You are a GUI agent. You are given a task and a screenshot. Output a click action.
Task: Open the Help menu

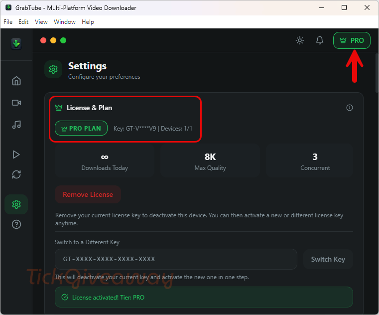(x=88, y=22)
